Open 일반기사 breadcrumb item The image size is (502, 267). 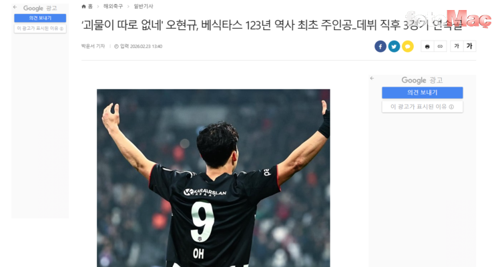tap(144, 7)
